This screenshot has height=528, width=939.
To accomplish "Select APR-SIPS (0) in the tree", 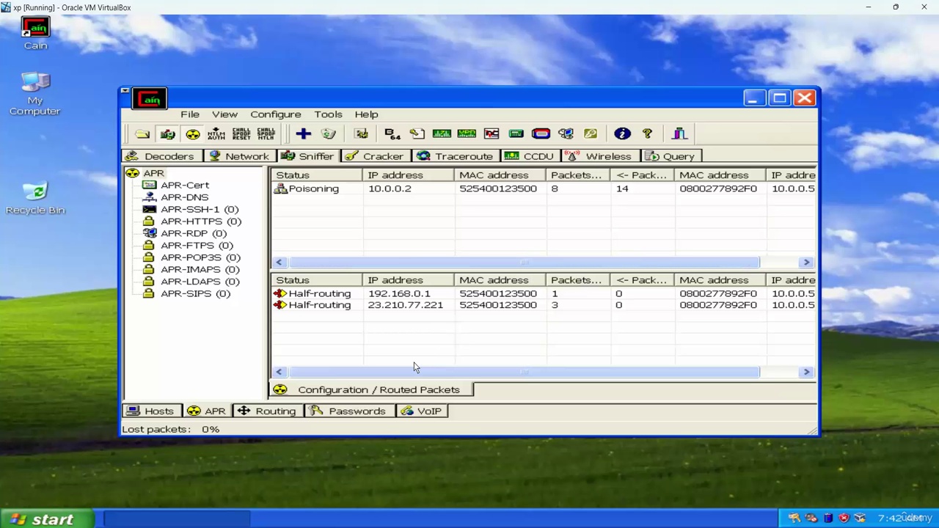I will pyautogui.click(x=195, y=293).
